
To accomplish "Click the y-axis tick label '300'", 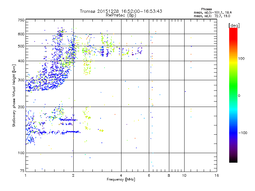I will pyautogui.click(x=21, y=80).
